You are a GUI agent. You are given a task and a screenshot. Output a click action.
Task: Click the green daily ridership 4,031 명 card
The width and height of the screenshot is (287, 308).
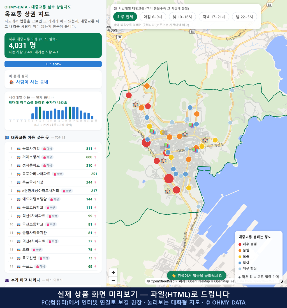coord(53,45)
